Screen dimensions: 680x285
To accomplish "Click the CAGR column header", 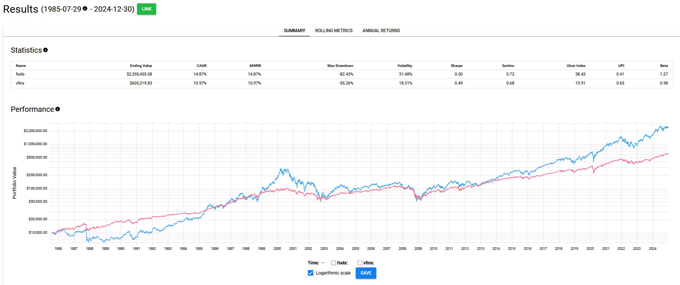I will 201,66.
